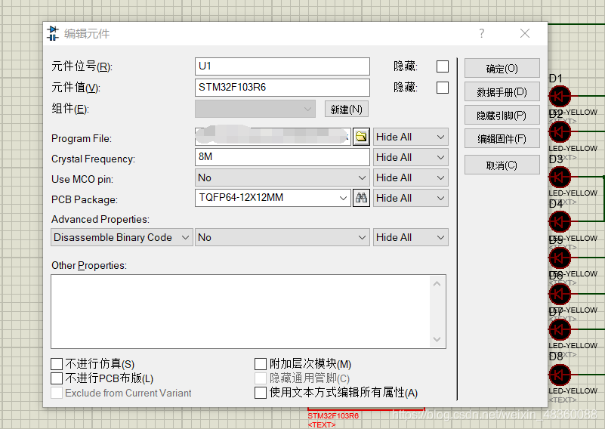Toggle hide checkbox for value STM32F103R6
Viewport: 605px width, 429px height.
coord(443,88)
